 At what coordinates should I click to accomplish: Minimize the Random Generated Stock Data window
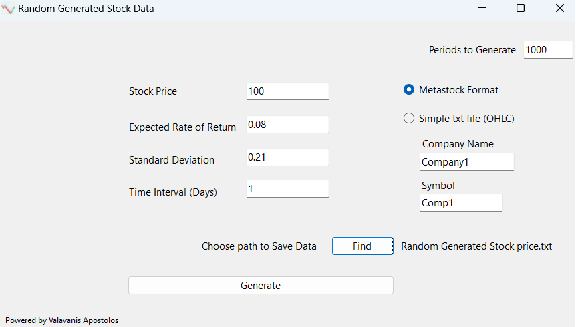tap(482, 9)
